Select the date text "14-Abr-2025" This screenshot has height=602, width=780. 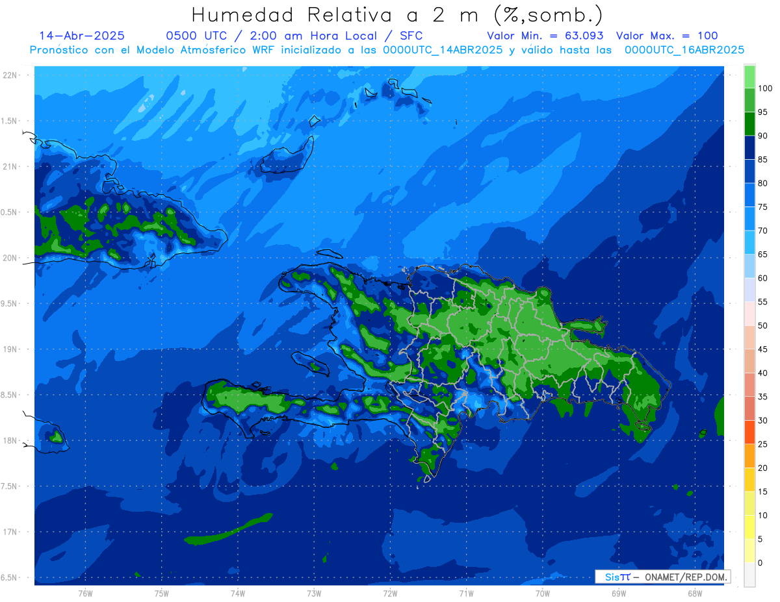[x=82, y=36]
